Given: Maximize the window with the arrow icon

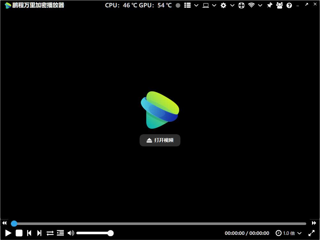Looking at the screenshot, I should click(x=307, y=4).
